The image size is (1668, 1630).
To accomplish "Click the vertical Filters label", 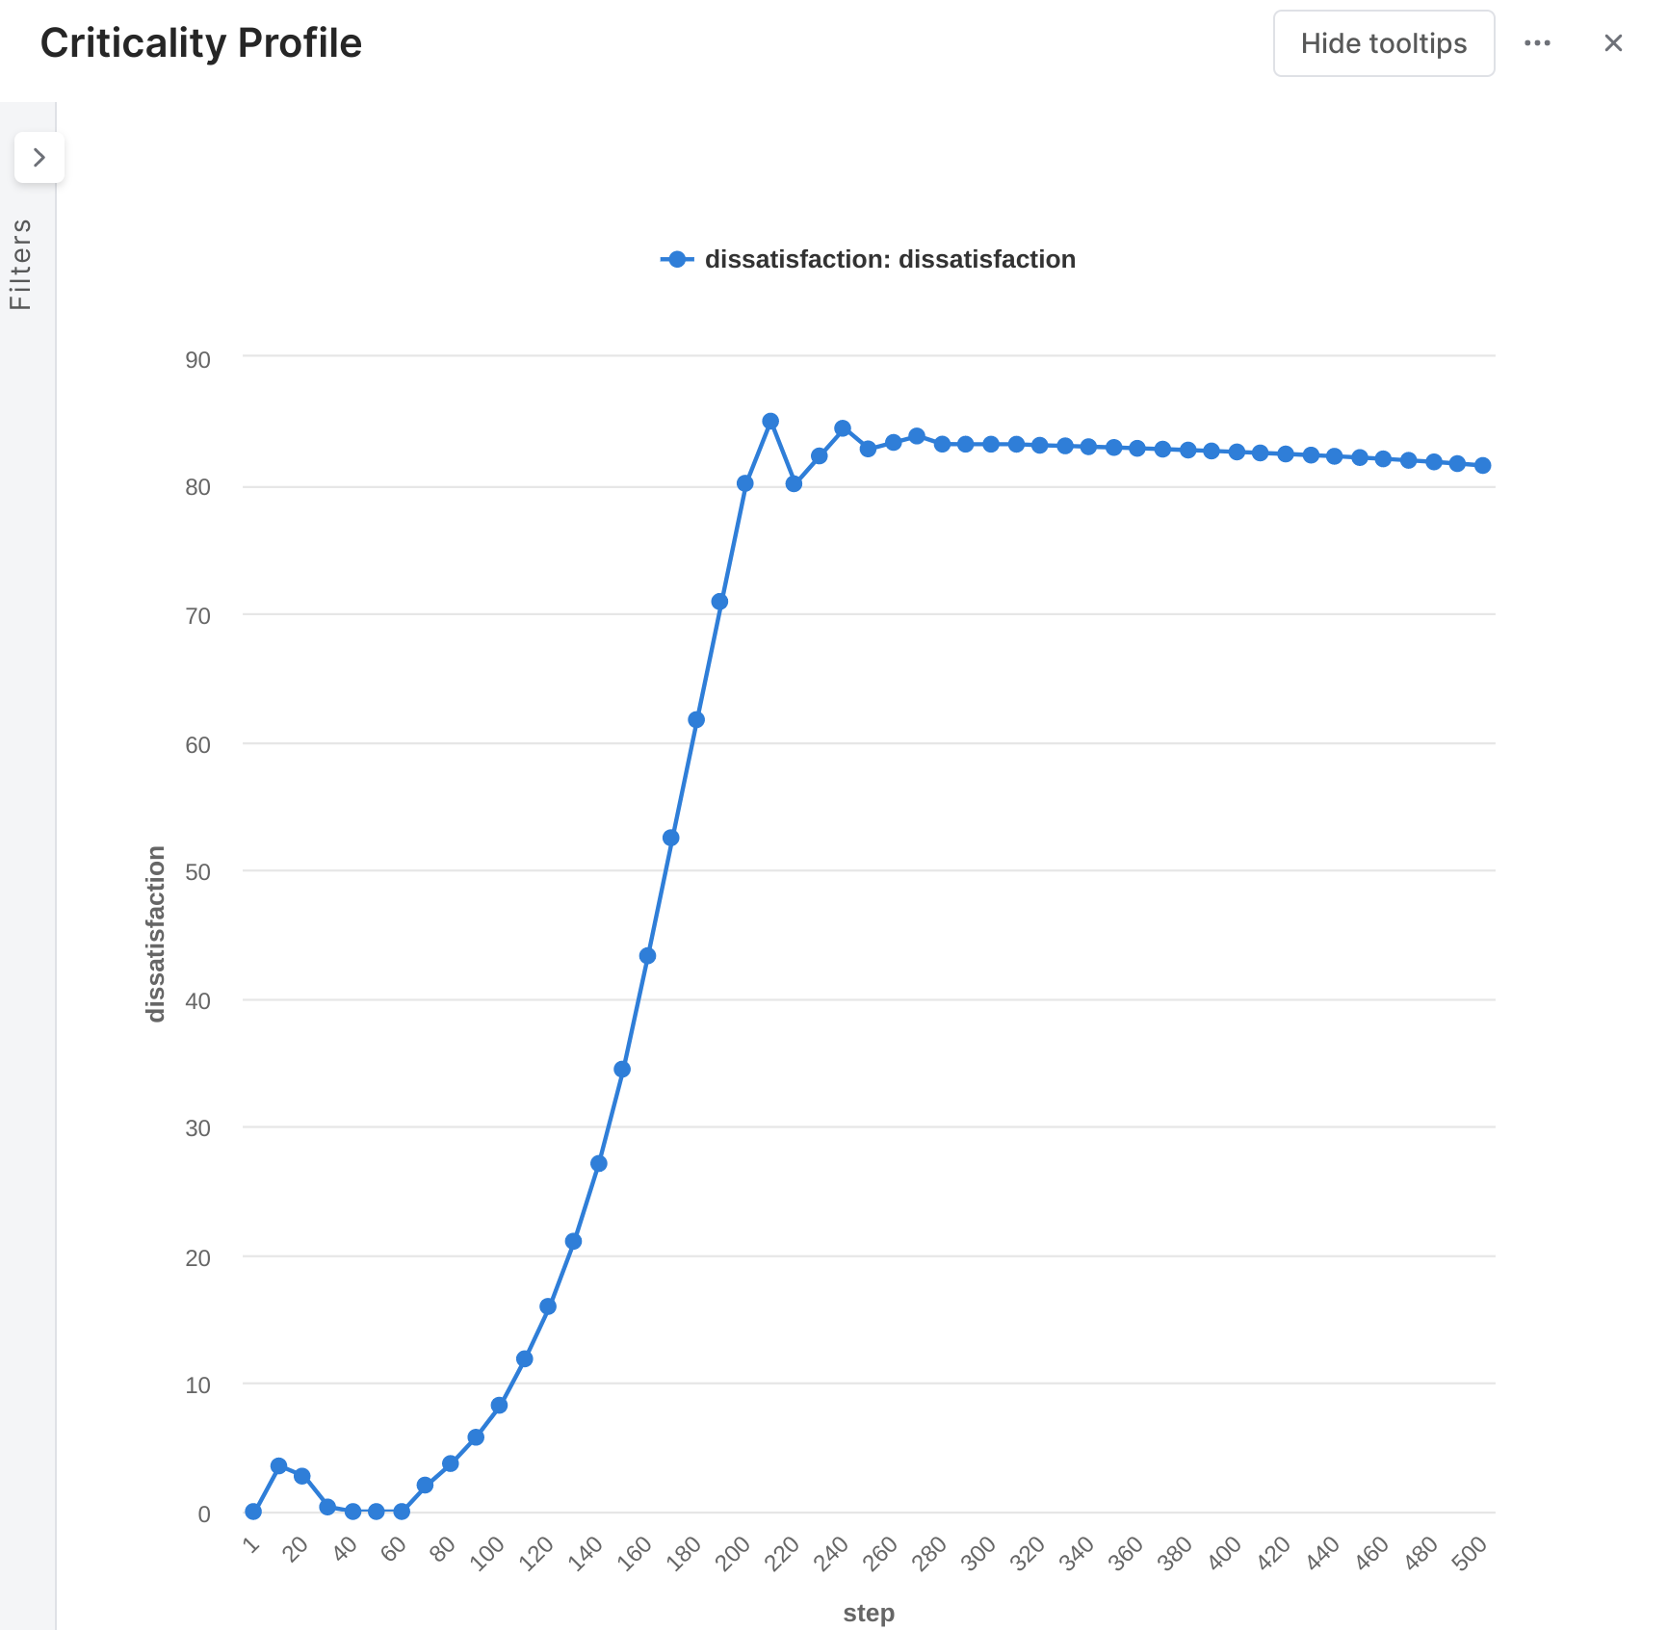I will coord(21,264).
